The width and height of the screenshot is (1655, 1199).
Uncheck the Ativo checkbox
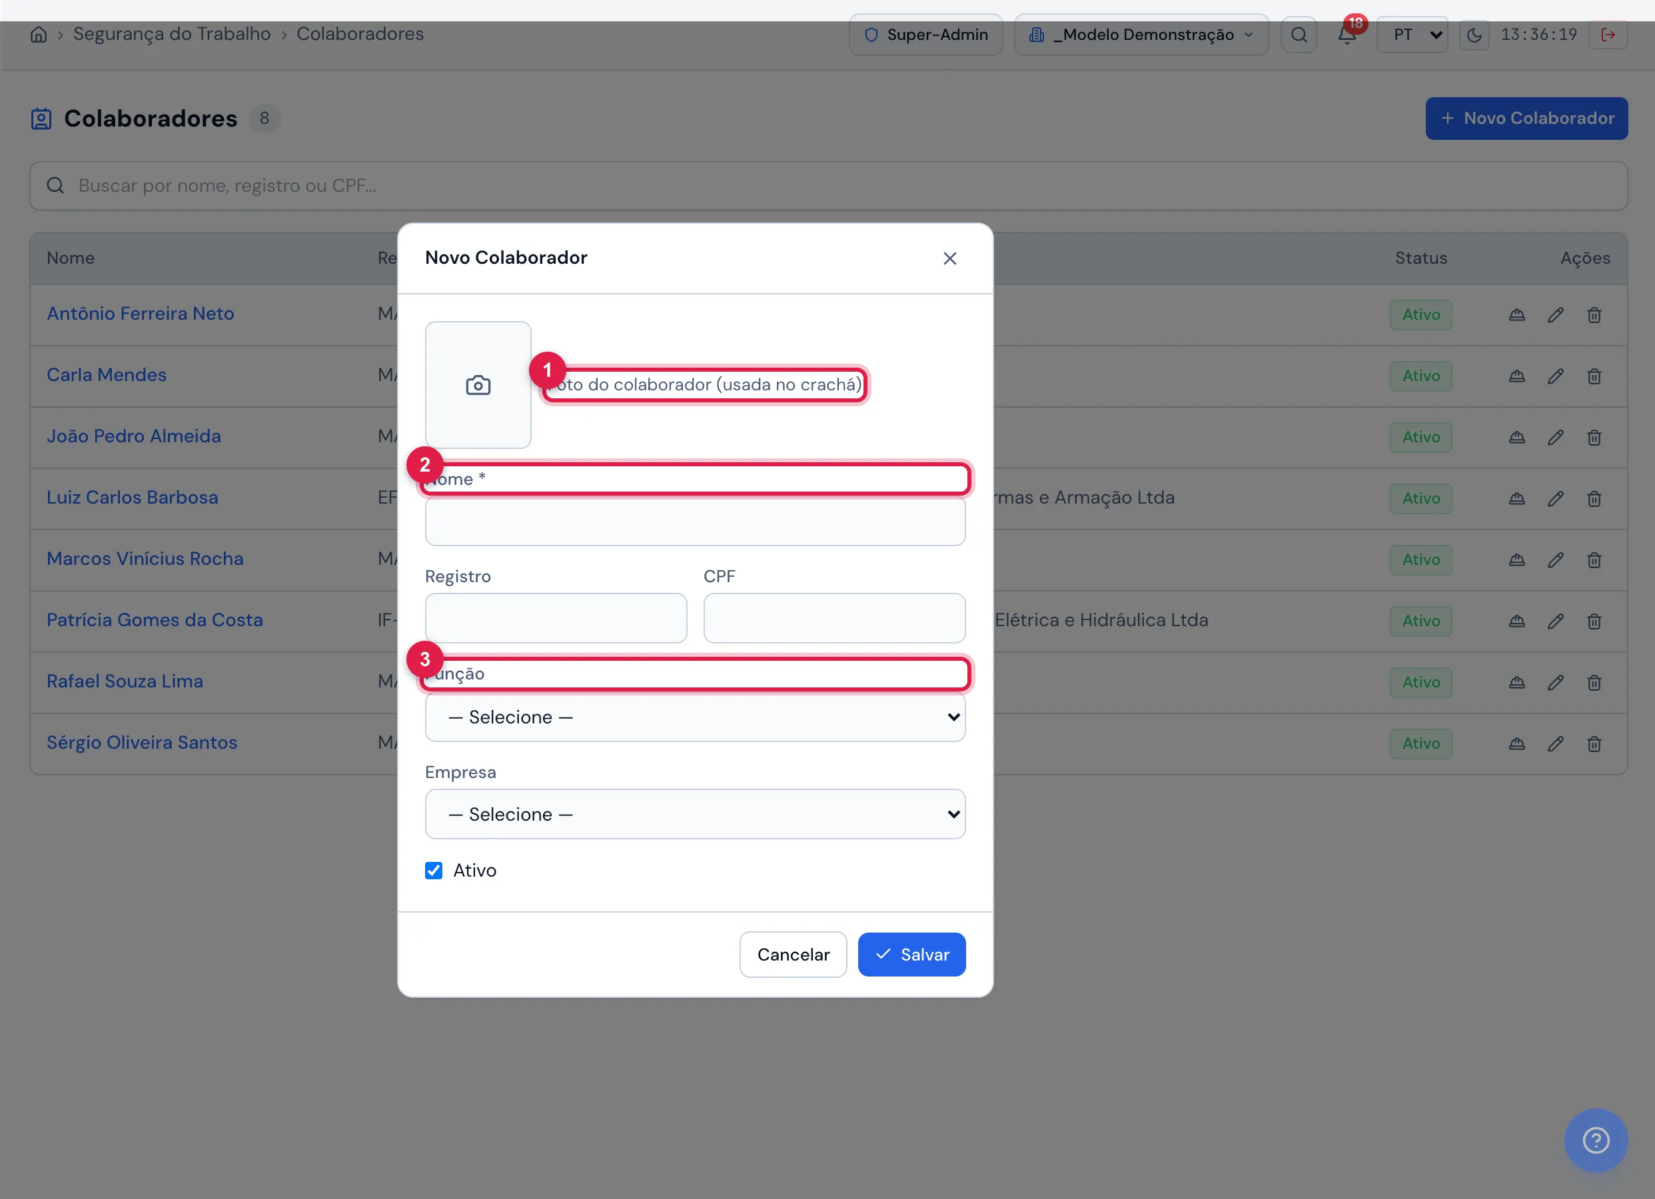pos(434,870)
